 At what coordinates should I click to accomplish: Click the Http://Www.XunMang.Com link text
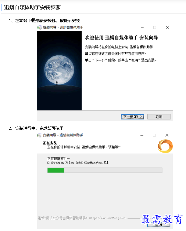107,218
